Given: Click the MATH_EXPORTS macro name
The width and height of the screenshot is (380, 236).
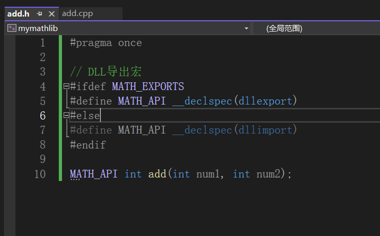Looking at the screenshot, I should [x=148, y=86].
